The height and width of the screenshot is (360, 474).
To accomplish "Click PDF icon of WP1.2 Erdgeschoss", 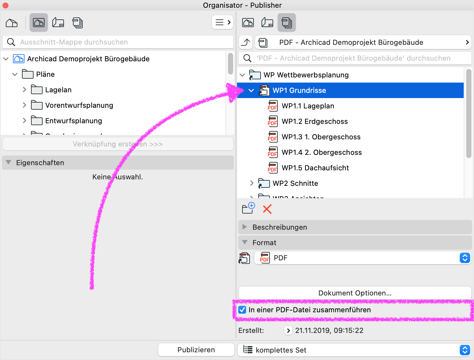I will (273, 121).
